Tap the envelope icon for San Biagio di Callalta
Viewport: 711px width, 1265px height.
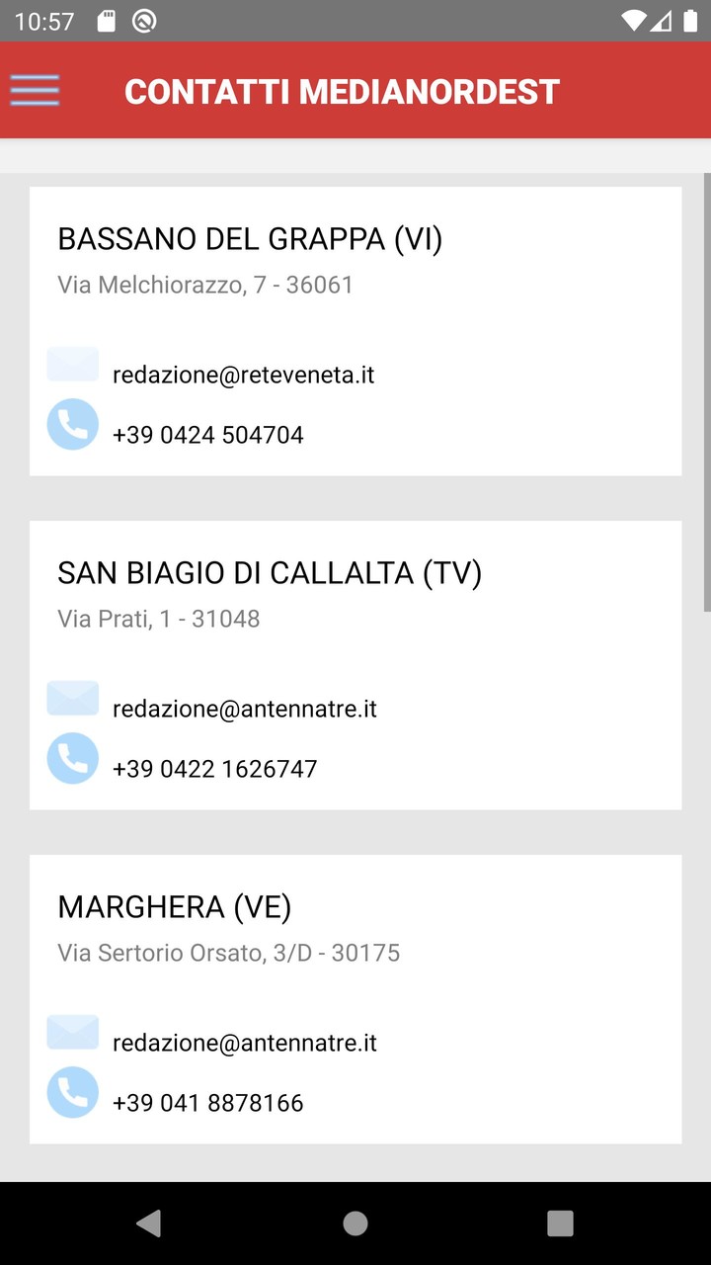point(73,699)
